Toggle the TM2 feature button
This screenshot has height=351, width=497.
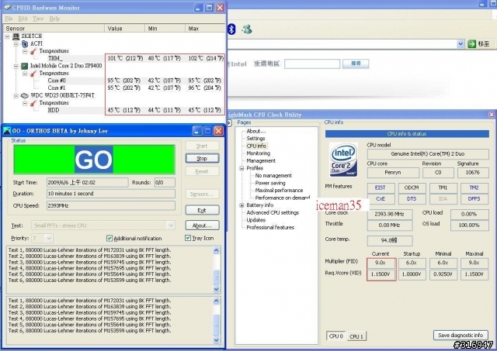(474, 188)
